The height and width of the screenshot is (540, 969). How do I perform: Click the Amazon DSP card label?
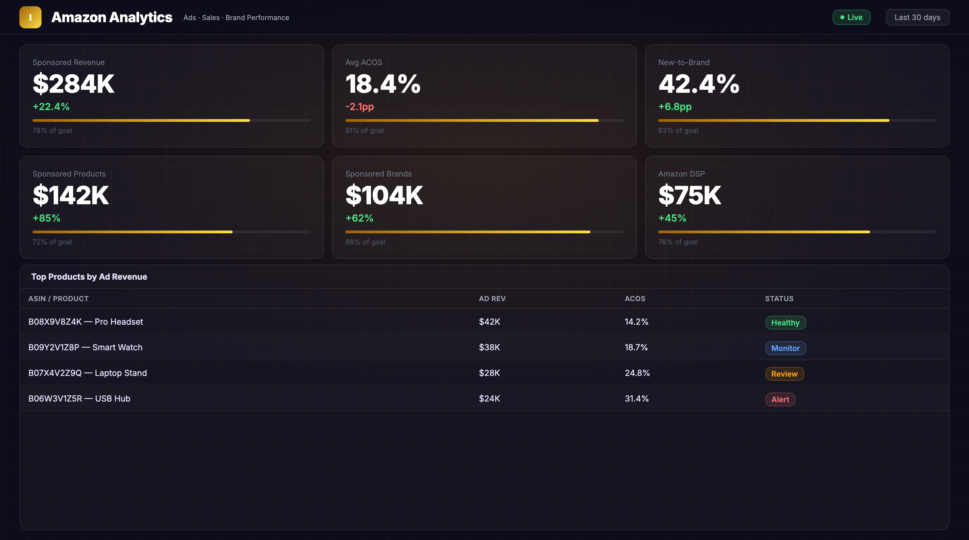(681, 174)
